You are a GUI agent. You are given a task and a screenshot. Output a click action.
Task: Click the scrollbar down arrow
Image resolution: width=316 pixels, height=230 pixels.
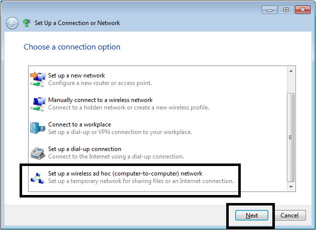pyautogui.click(x=291, y=187)
